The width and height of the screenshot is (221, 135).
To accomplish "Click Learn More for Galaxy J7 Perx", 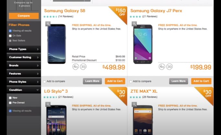I will 179,81.
